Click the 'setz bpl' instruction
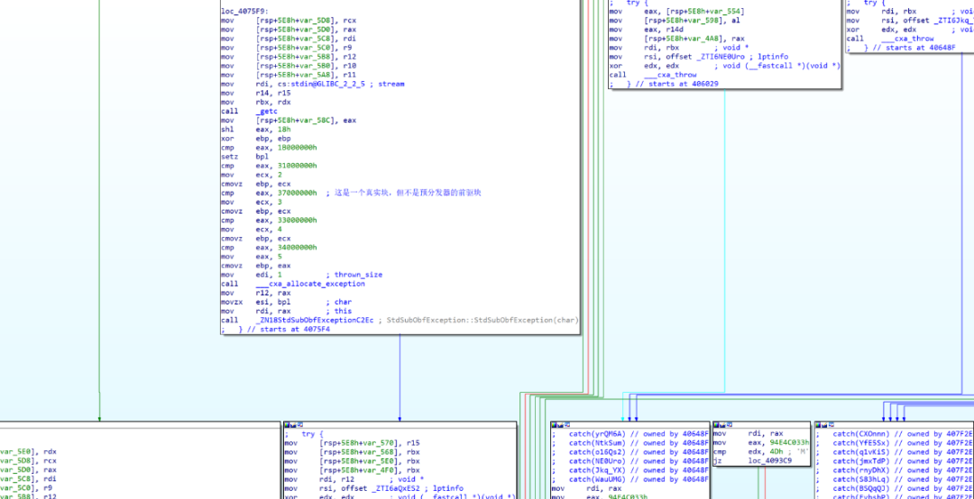 (x=243, y=157)
